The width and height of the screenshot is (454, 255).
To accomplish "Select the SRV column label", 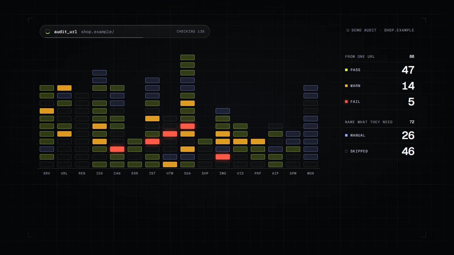I will click(47, 173).
